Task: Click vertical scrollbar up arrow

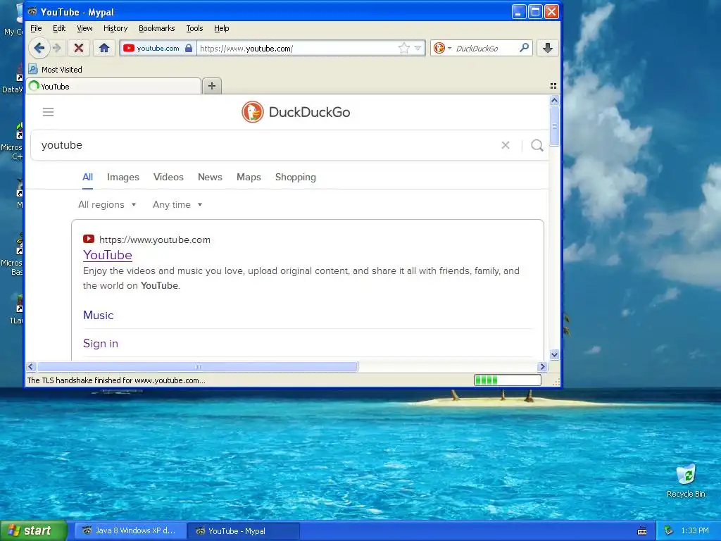Action: pos(555,100)
